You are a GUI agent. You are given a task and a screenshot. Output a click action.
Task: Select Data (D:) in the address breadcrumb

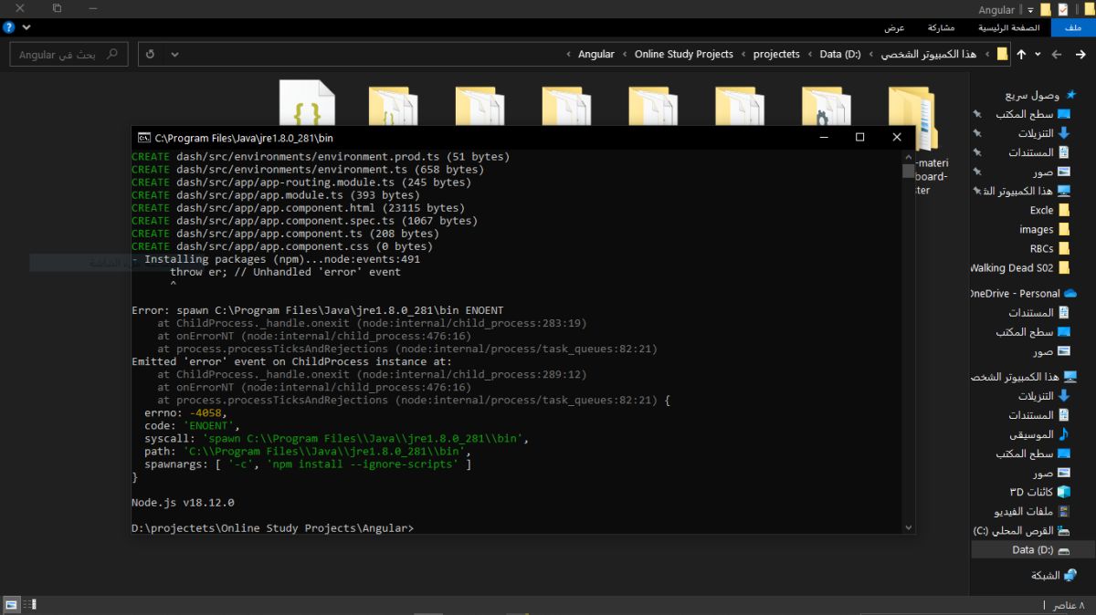coord(840,54)
